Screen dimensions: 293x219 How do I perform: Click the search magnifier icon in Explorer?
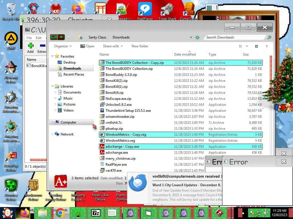click(269, 37)
